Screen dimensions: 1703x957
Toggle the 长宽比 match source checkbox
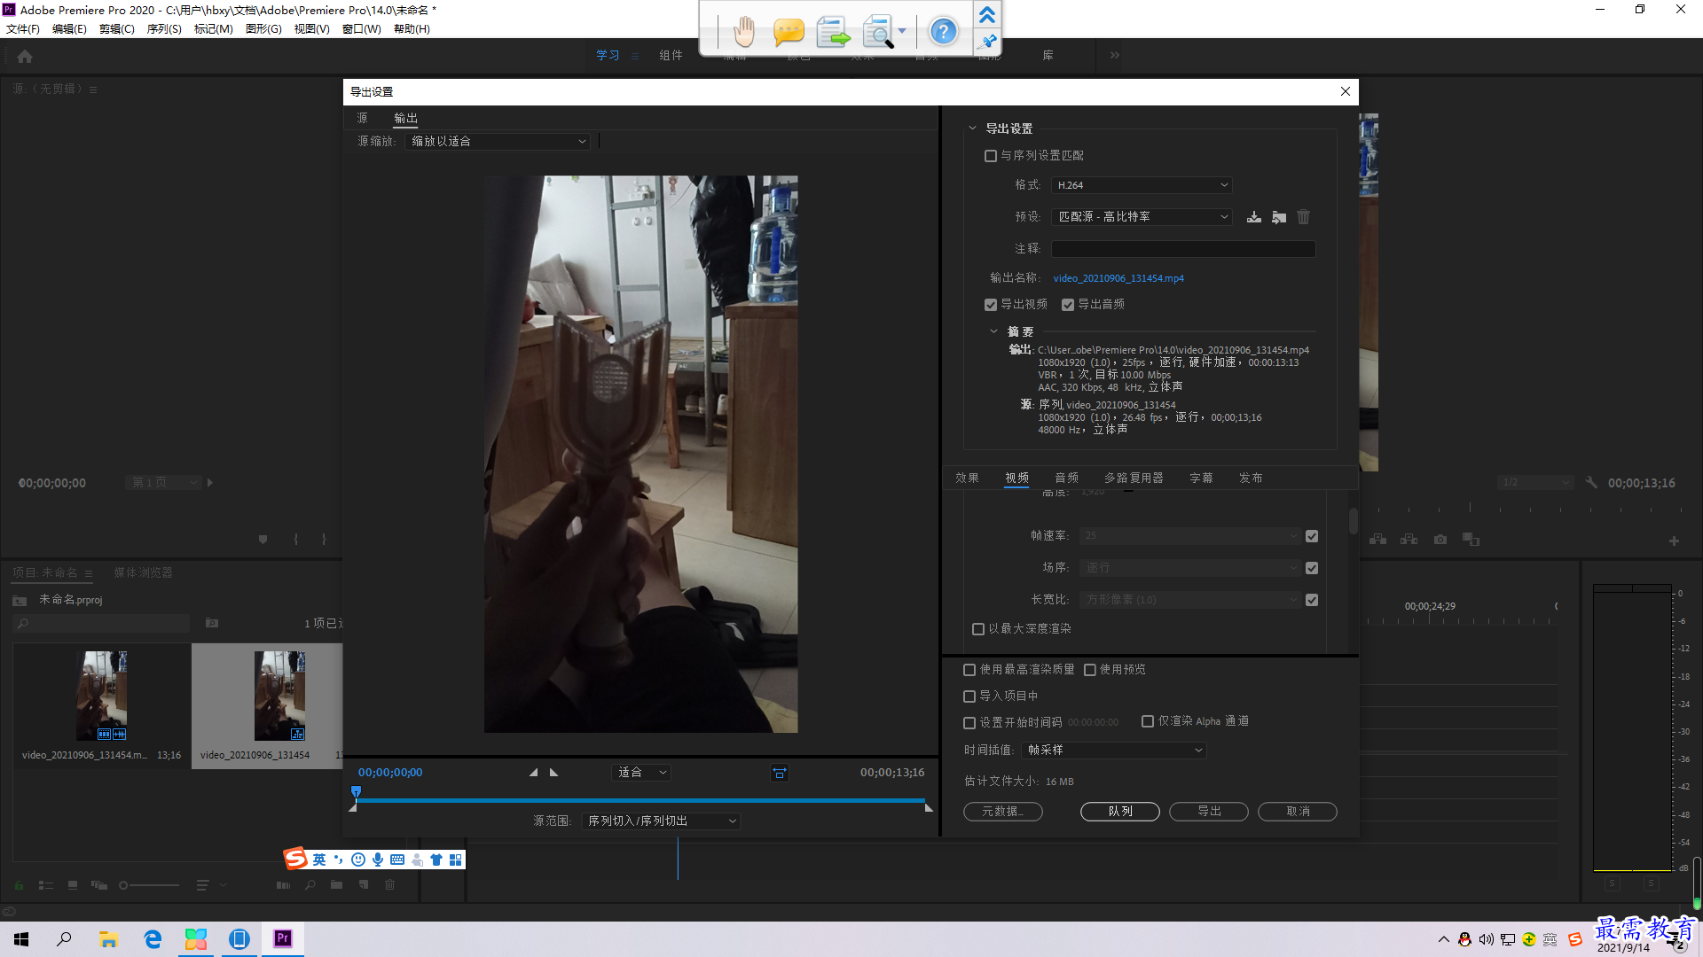click(x=1312, y=600)
